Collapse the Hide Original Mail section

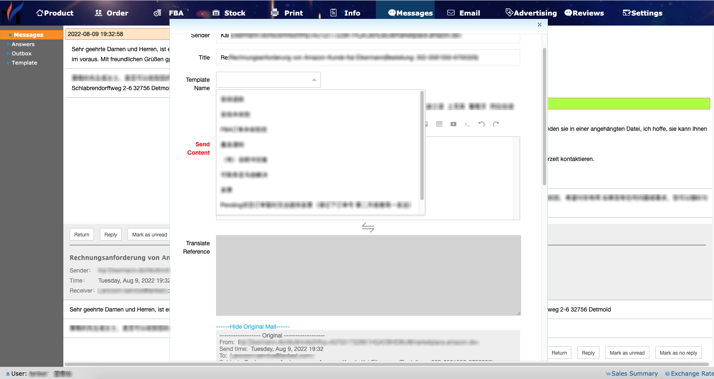pos(253,327)
